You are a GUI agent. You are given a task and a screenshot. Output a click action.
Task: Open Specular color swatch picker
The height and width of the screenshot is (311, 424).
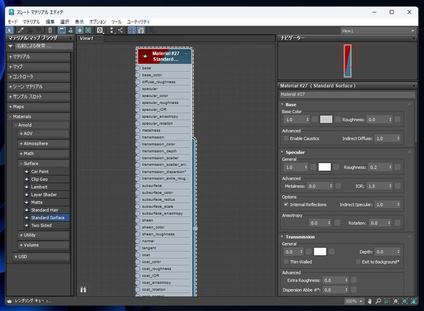click(324, 167)
